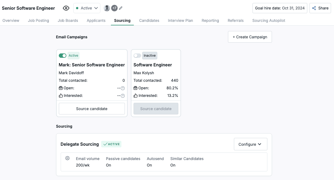Click the eye visibility icon beside job title
This screenshot has width=334, height=180.
(x=66, y=8)
